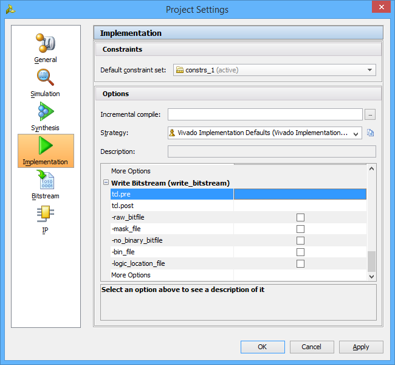
Task: Select the -raw_bitfile option label
Action: tap(128, 217)
